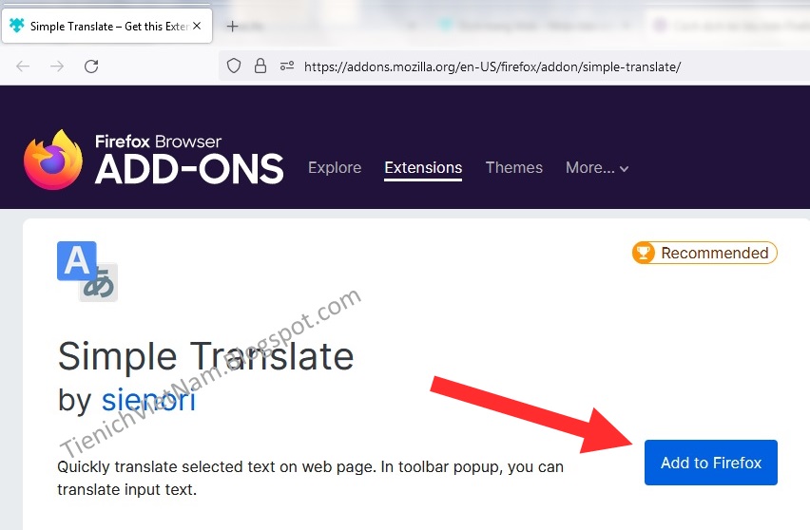Go forward to the next page
The height and width of the screenshot is (530, 810).
[x=57, y=66]
